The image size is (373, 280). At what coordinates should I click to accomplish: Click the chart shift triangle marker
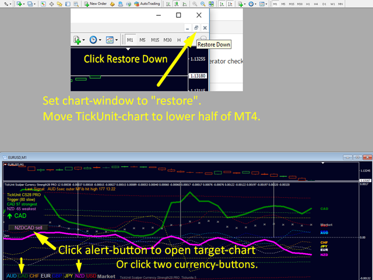coord(323,163)
